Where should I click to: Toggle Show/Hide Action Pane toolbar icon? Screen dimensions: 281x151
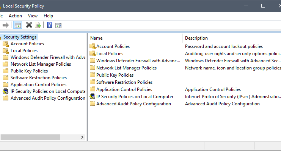coord(58,25)
